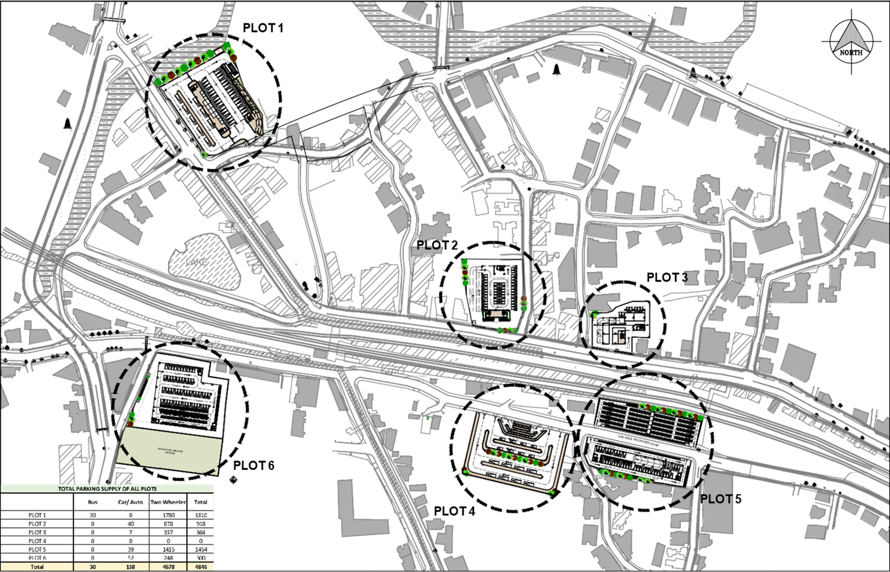The width and height of the screenshot is (890, 572).
Task: Click the grand total value '4846'
Action: pyautogui.click(x=201, y=567)
